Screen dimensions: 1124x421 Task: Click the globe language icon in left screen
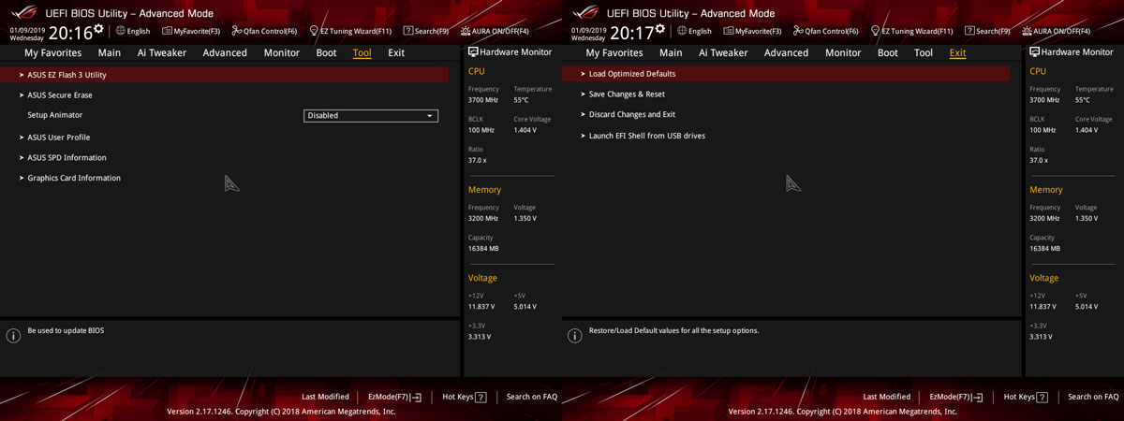point(120,31)
